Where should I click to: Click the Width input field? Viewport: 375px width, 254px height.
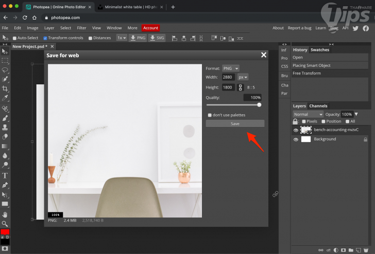(x=228, y=77)
